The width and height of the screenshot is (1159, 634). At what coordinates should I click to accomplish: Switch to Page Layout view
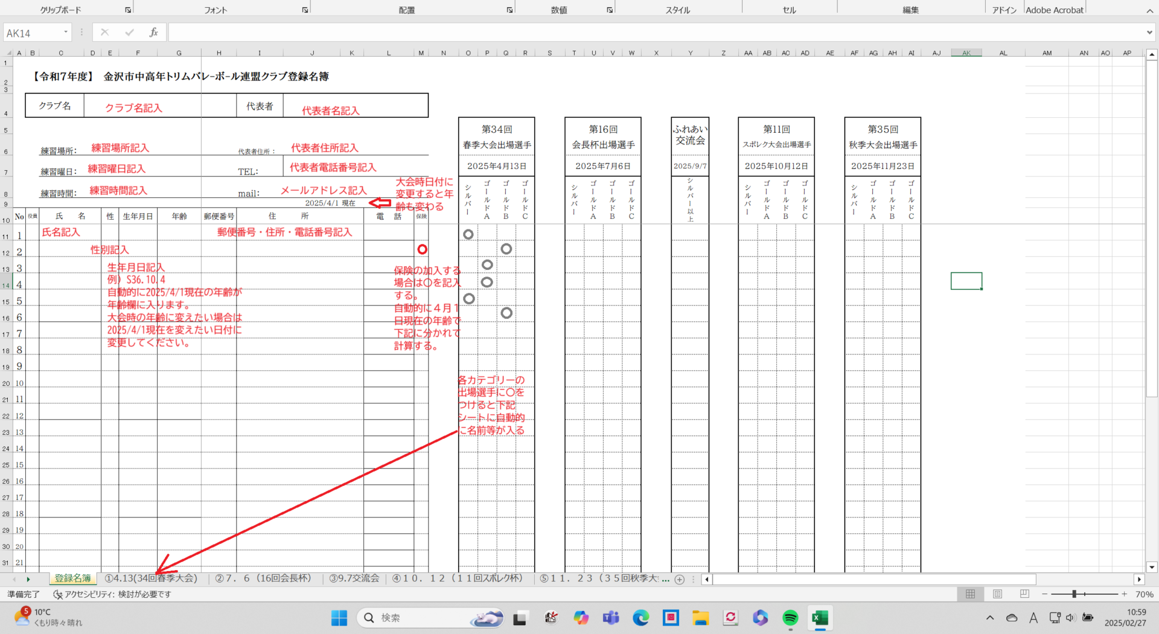(x=997, y=594)
